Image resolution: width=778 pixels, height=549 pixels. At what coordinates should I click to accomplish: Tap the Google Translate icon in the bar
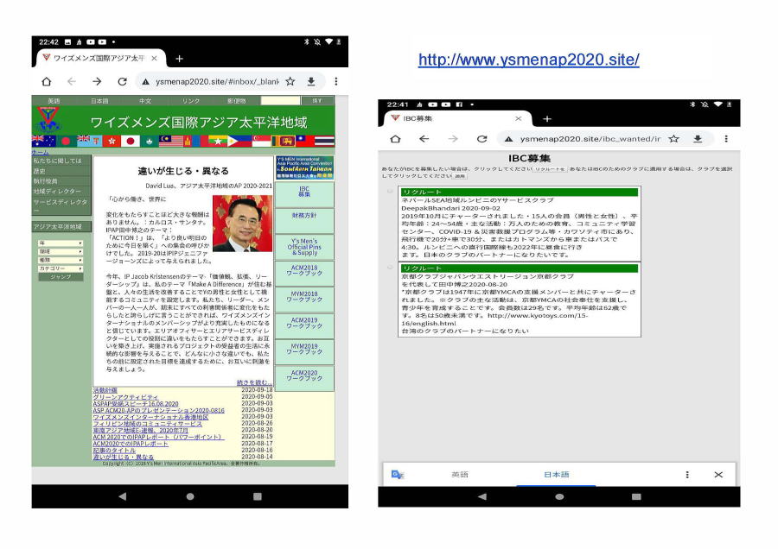click(x=398, y=474)
